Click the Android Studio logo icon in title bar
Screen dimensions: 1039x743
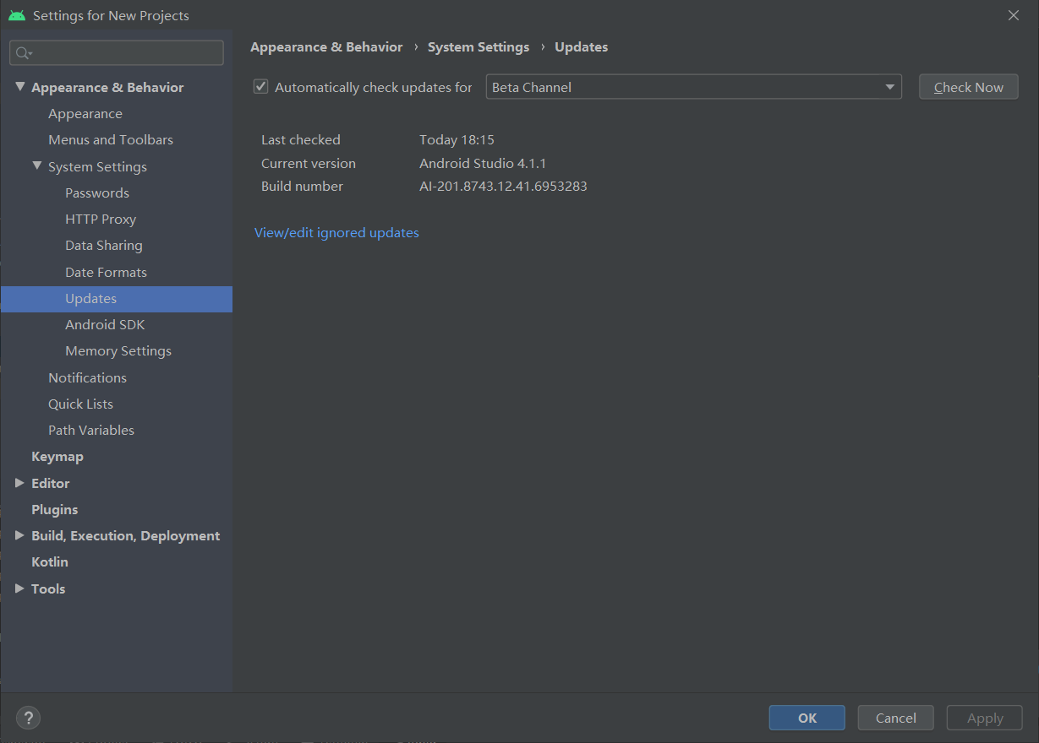[17, 15]
